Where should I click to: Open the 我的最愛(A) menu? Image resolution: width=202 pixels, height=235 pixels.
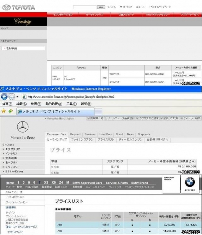point(54,104)
